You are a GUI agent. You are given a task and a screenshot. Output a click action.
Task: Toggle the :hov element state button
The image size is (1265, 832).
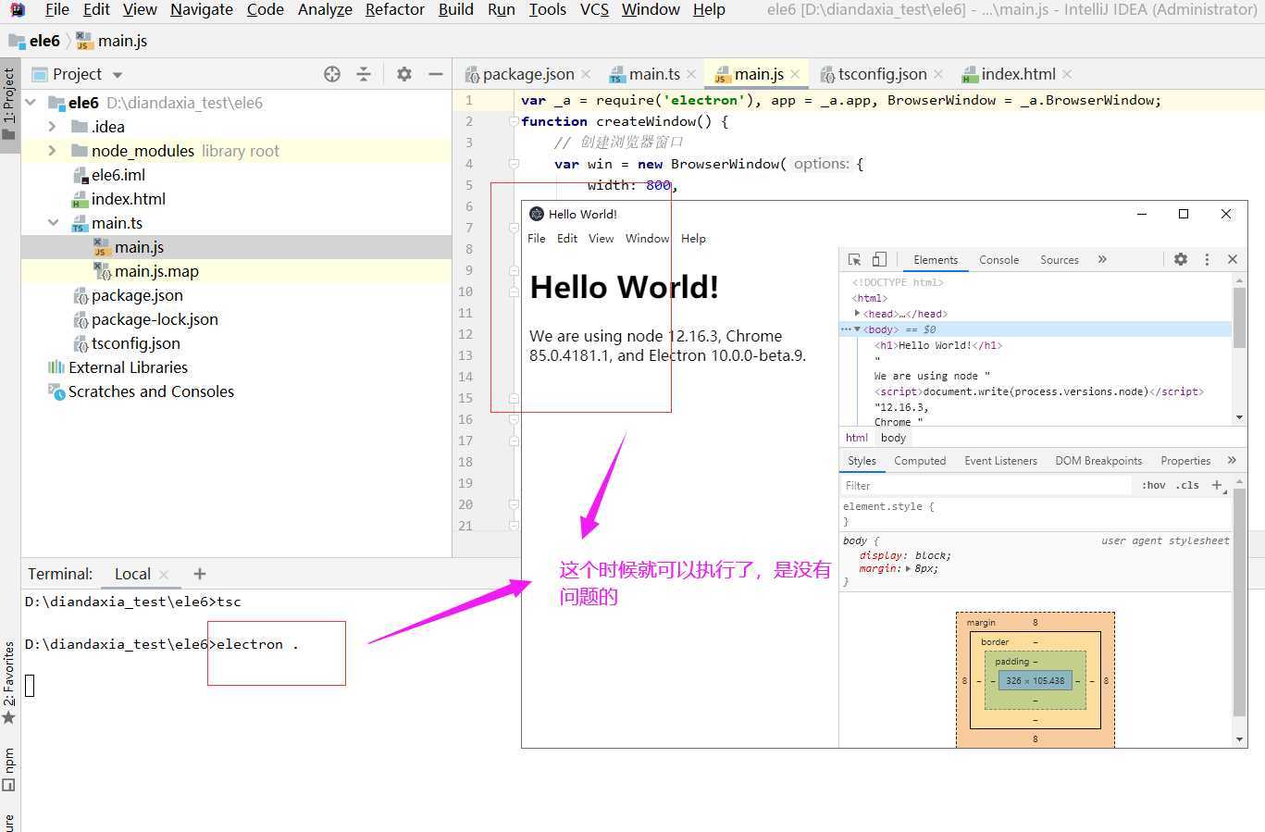[x=1153, y=485]
